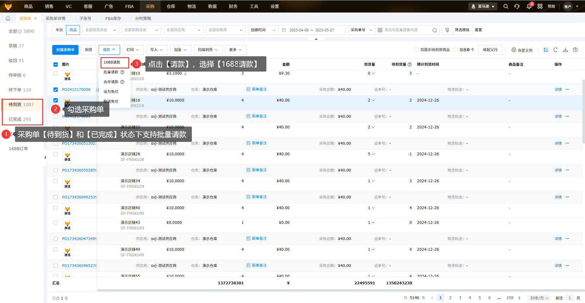The height and width of the screenshot is (303, 585).
Task: Click the customer support headset icon
Action: pyautogui.click(x=517, y=6)
